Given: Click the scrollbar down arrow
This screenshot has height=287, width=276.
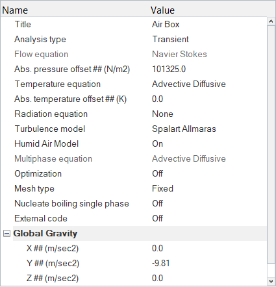Looking at the screenshot, I should pyautogui.click(x=271, y=281).
